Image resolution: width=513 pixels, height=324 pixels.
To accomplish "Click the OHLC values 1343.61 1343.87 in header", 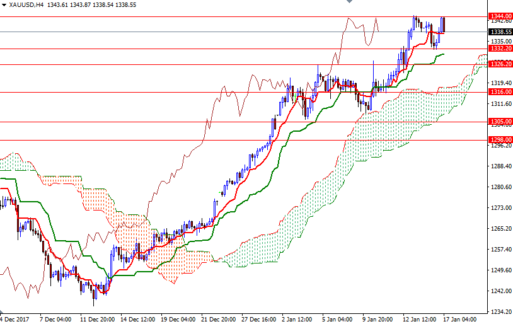I will point(69,5).
